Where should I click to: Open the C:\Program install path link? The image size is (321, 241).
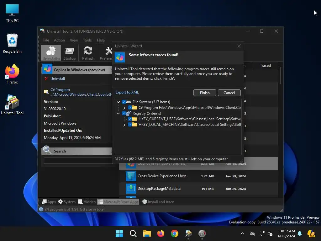coord(81,92)
